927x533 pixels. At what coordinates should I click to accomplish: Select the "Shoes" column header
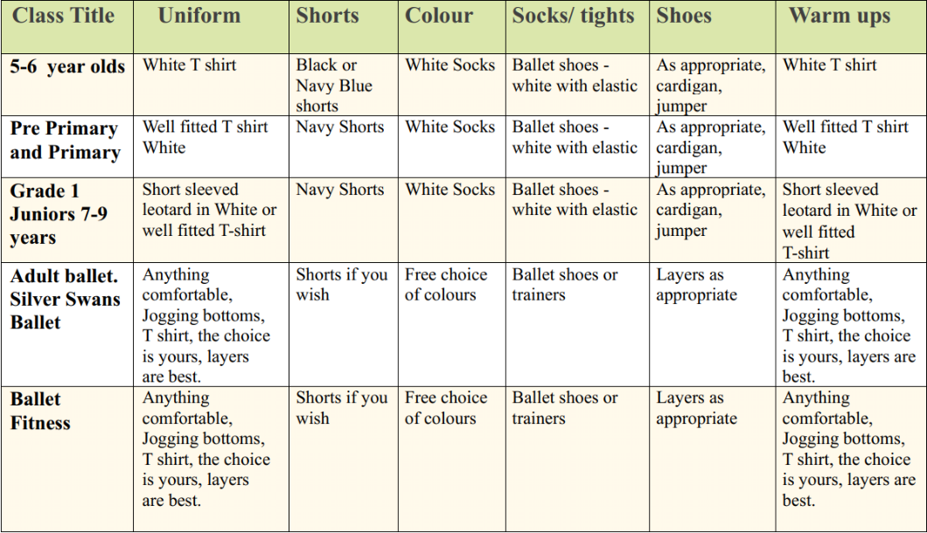click(684, 16)
